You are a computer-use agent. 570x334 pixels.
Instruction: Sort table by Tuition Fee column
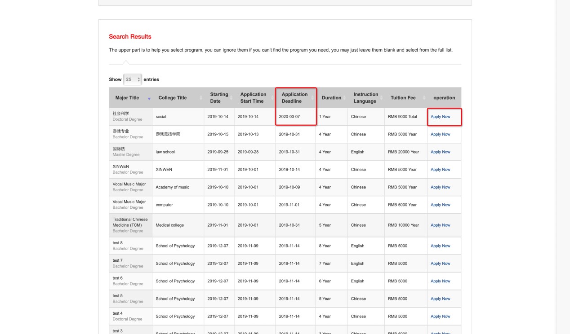[403, 98]
